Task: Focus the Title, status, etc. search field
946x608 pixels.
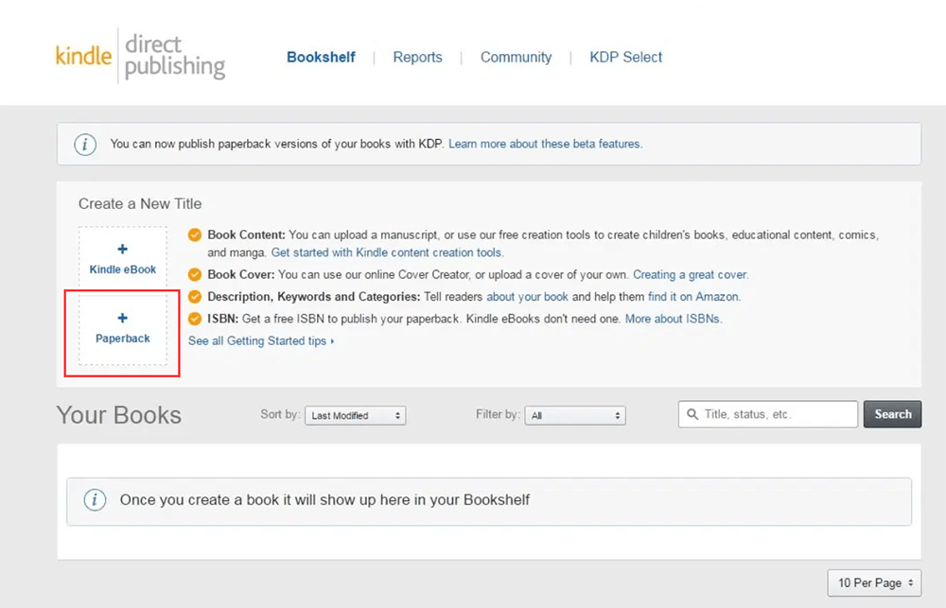Action: point(776,414)
